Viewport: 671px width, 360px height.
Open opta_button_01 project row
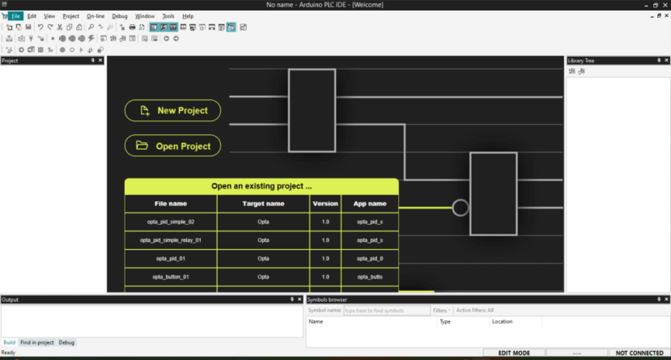click(261, 277)
